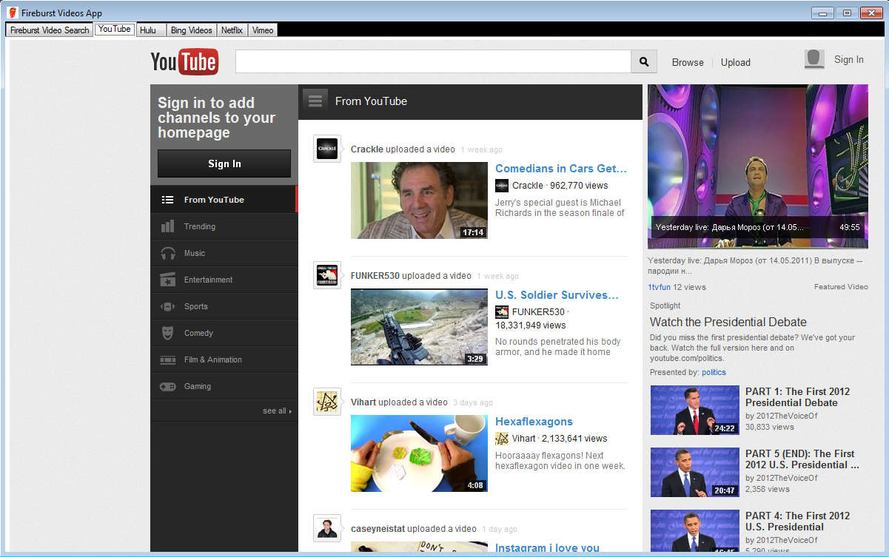This screenshot has height=557, width=889.
Task: Click the Upload link in header
Action: [x=735, y=62]
